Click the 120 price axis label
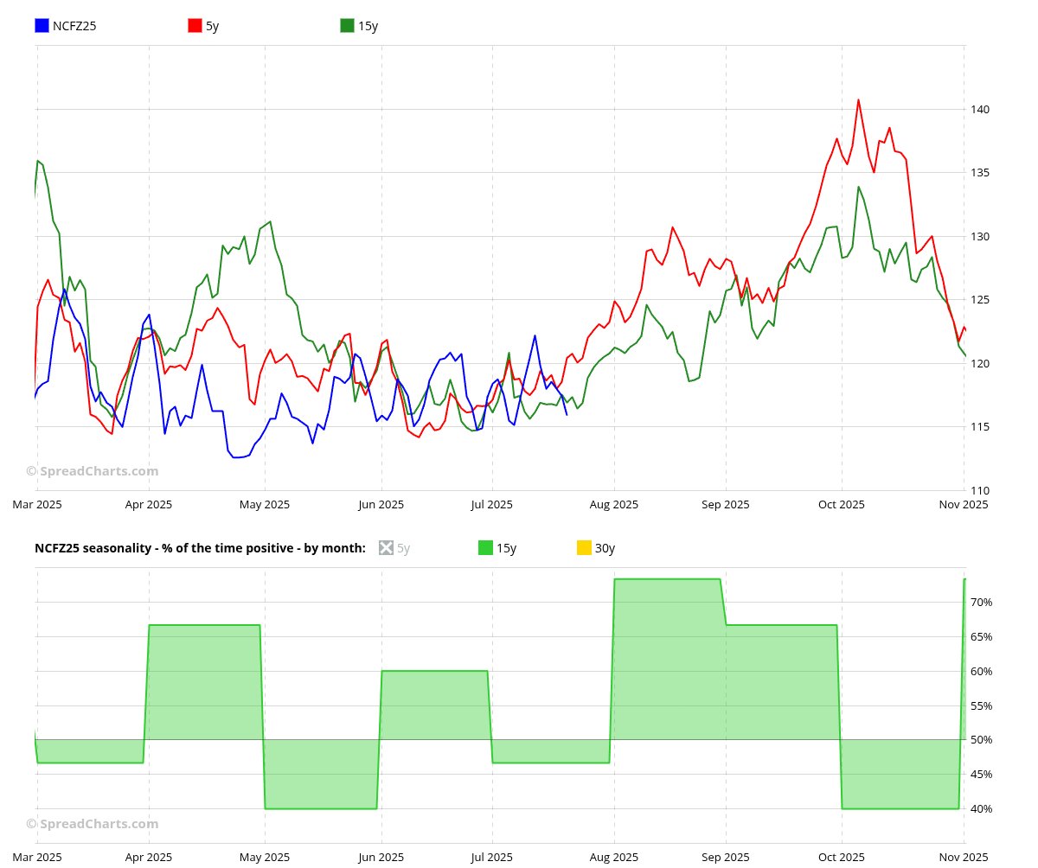 981,363
